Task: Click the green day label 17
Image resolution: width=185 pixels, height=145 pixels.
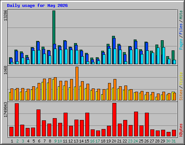Action: click(x=98, y=141)
